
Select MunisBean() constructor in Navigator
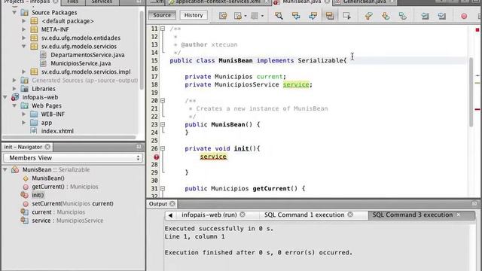(48, 178)
